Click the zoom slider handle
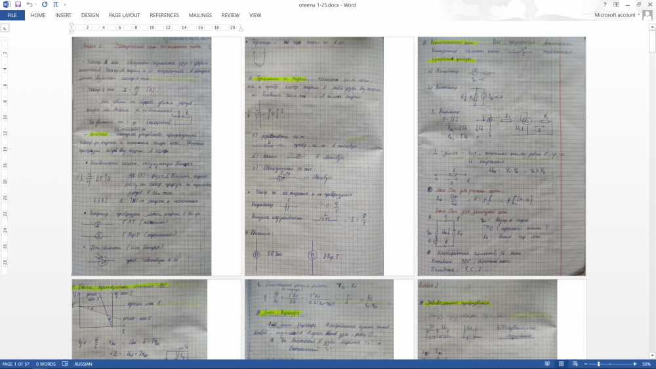This screenshot has height=369, width=656. click(x=599, y=364)
